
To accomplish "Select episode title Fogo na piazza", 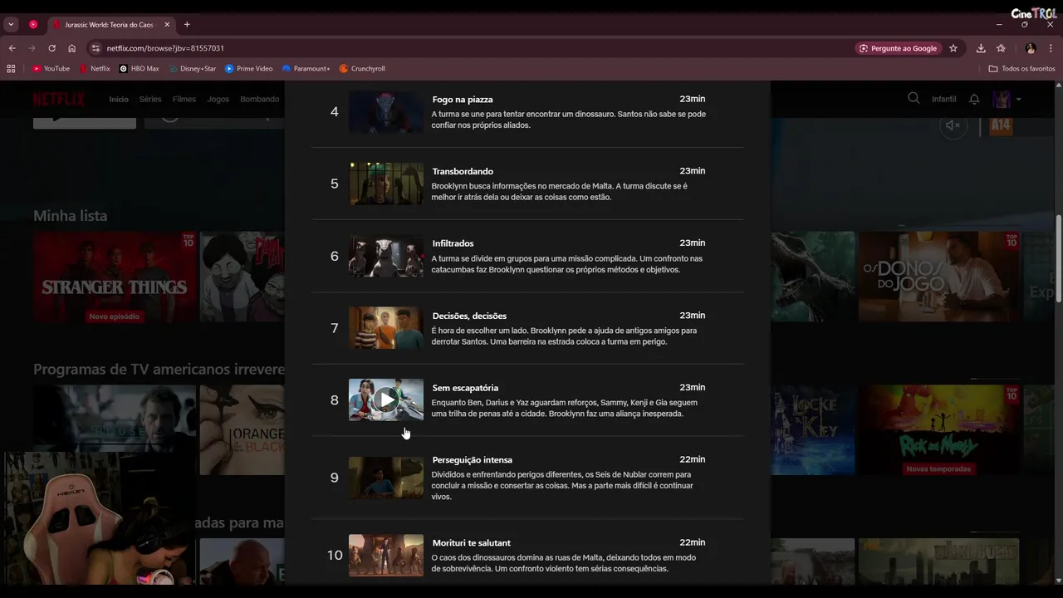I will coord(463,100).
